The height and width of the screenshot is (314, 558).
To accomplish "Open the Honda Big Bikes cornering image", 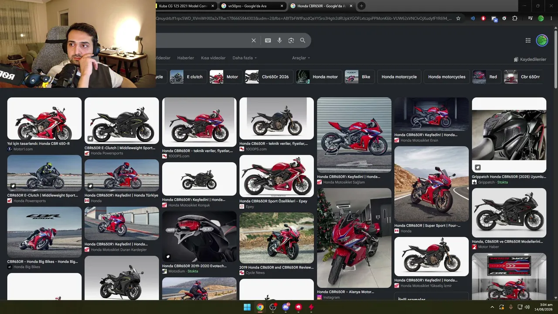I will point(44,232).
